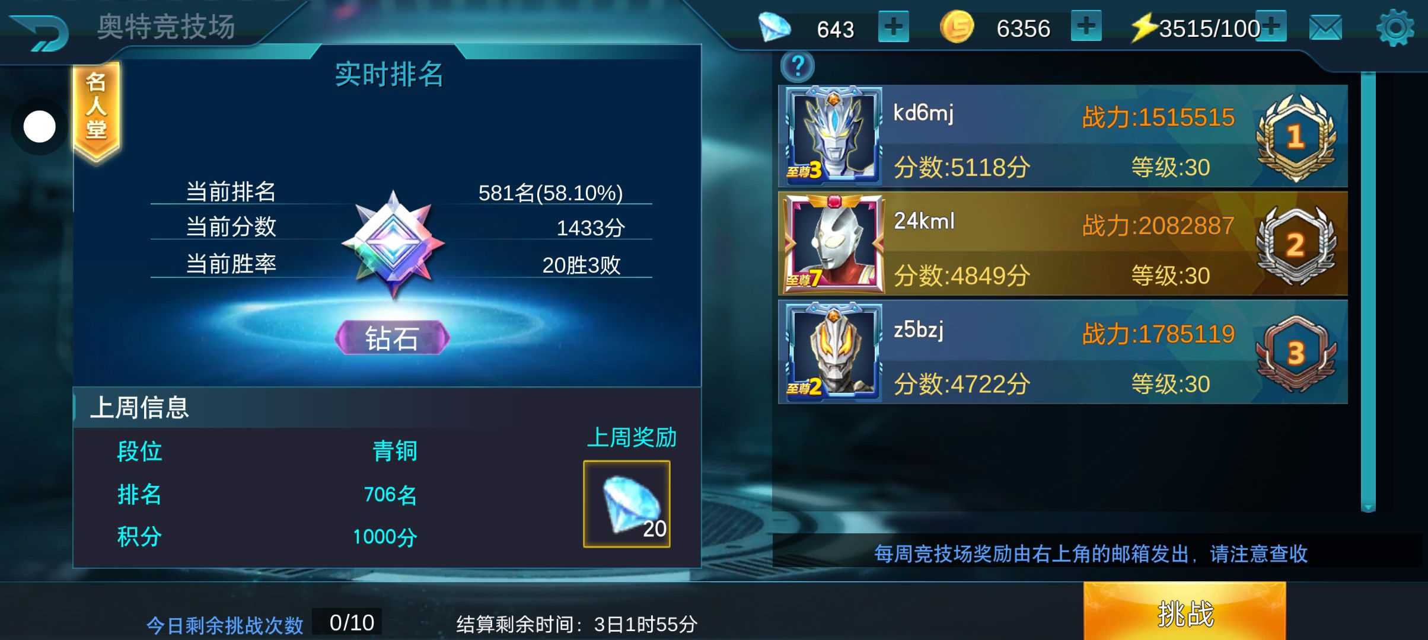Tap the last week's diamond reward box

(627, 504)
